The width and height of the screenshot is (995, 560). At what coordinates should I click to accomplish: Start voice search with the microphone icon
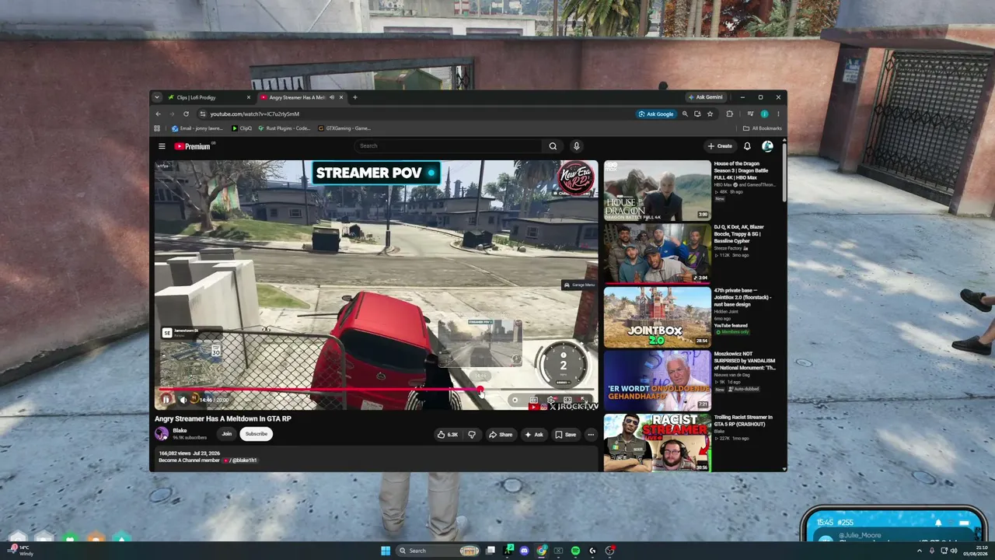tap(576, 146)
